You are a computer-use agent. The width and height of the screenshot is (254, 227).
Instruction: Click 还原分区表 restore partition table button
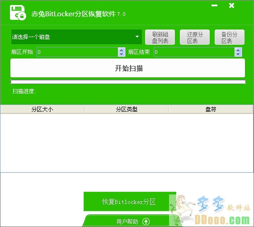click(x=195, y=37)
